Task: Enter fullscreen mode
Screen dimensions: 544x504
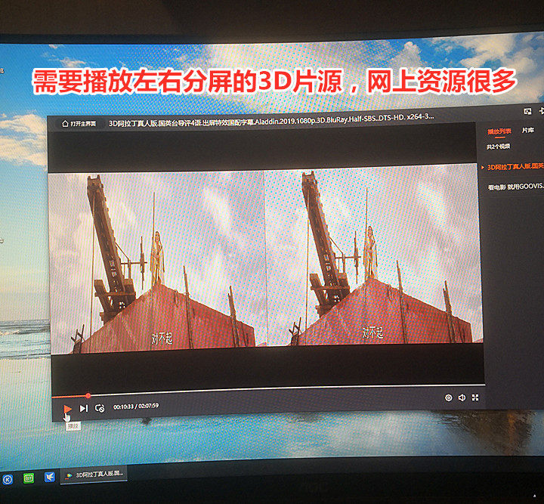Action: [475, 397]
